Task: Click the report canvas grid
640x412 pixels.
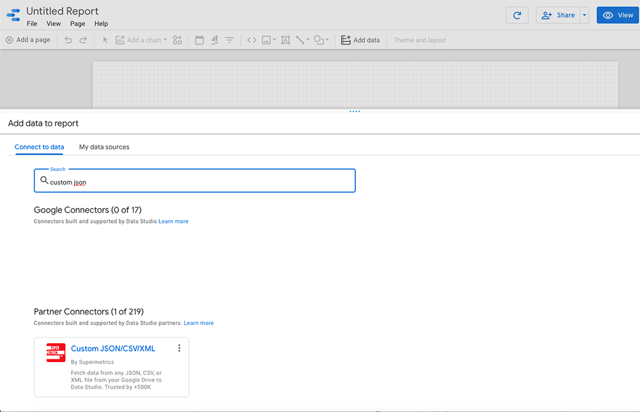Action: point(355,85)
